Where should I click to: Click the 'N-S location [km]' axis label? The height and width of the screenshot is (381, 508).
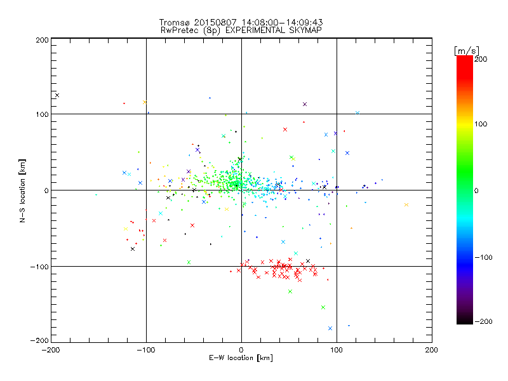[x=22, y=190]
